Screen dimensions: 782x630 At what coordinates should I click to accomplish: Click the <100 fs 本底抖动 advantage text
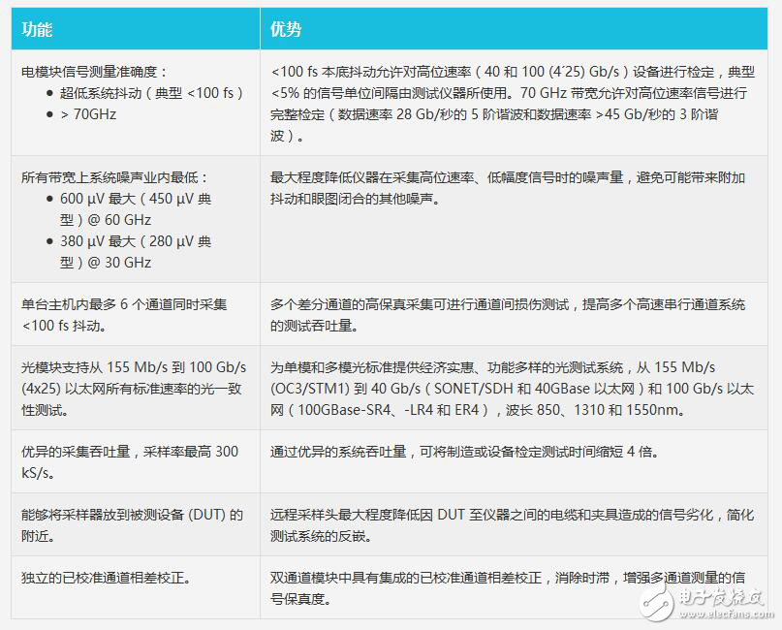click(x=513, y=103)
